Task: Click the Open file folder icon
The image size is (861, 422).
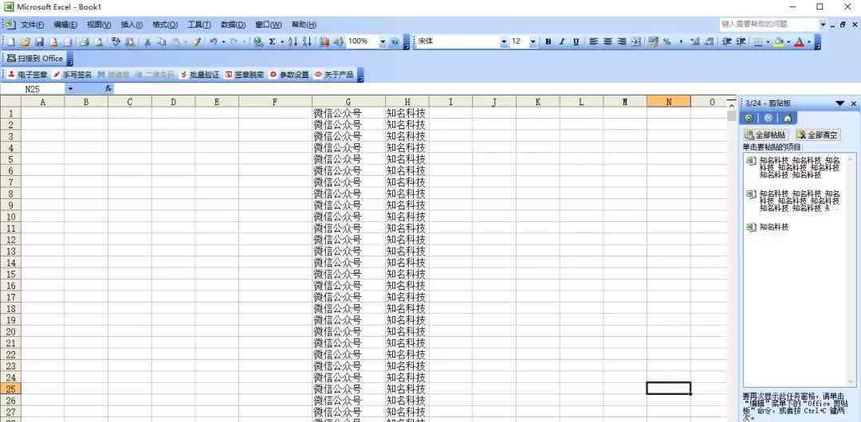Action: point(26,41)
